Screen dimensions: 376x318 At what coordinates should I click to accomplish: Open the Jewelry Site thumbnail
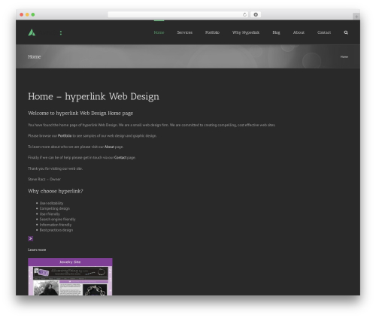(70, 277)
